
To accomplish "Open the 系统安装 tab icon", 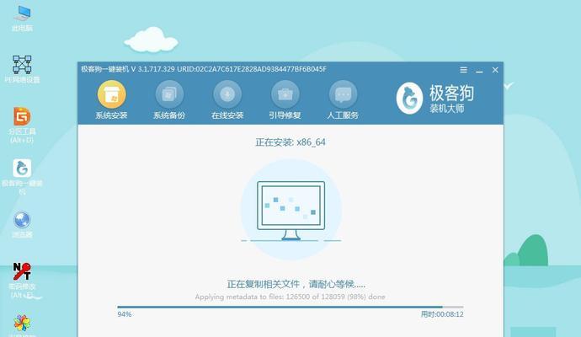I will [111, 94].
